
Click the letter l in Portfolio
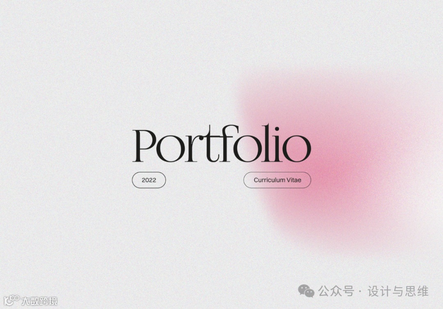tap(266, 143)
